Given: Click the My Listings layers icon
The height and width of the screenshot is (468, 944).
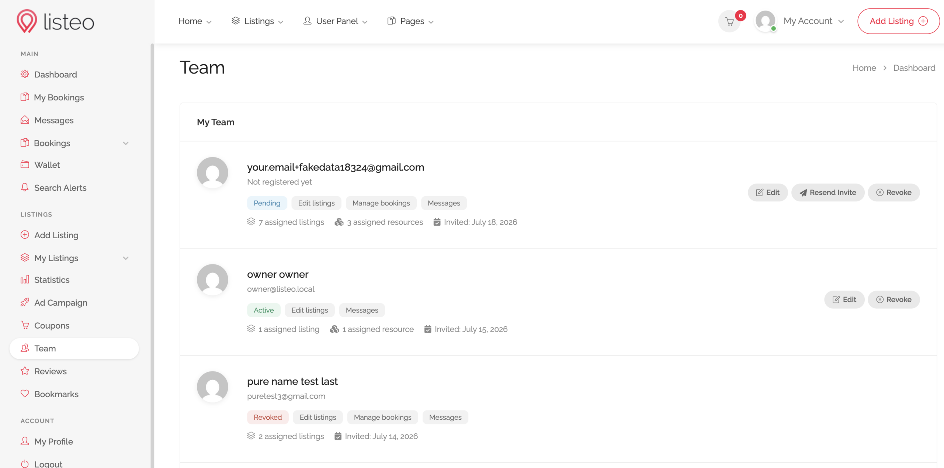Looking at the screenshot, I should (x=25, y=257).
